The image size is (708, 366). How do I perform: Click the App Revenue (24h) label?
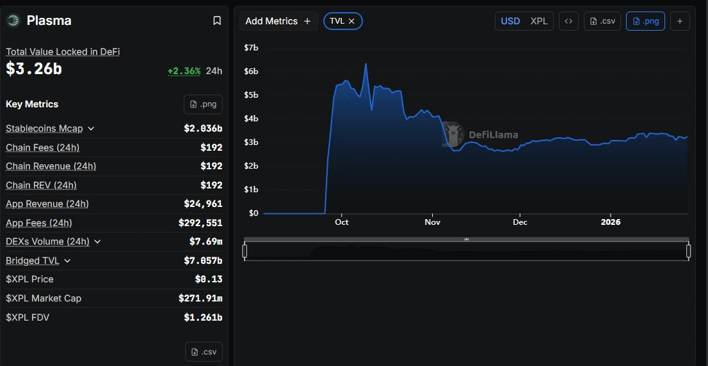[x=47, y=204]
